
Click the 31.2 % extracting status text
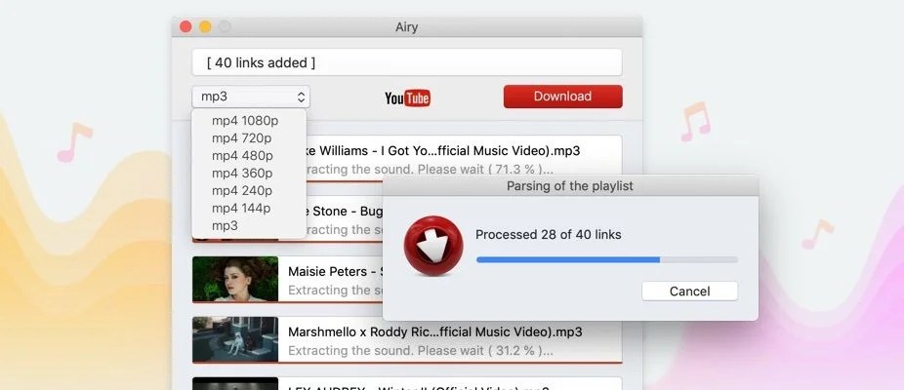pyautogui.click(x=421, y=350)
